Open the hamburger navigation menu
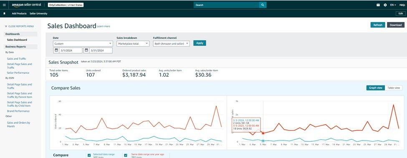Screen dimensions: 407x158 (4, 5)
